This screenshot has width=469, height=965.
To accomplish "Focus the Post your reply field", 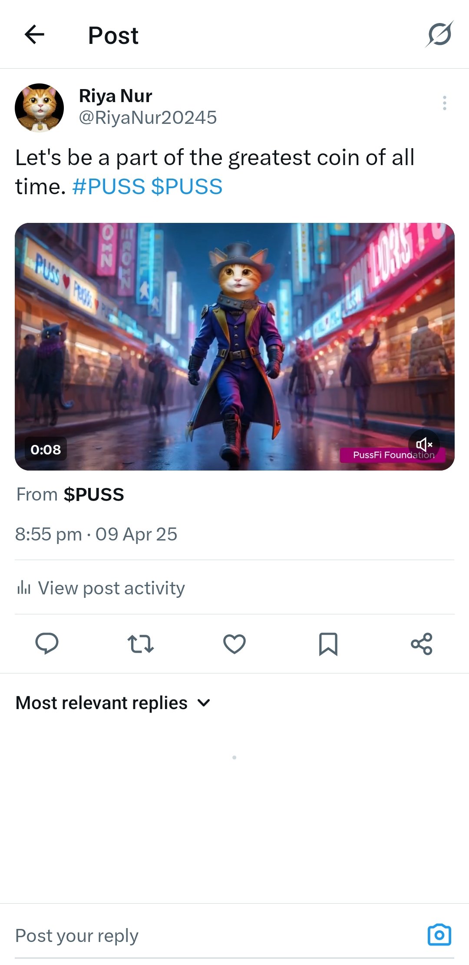I will click(x=217, y=935).
